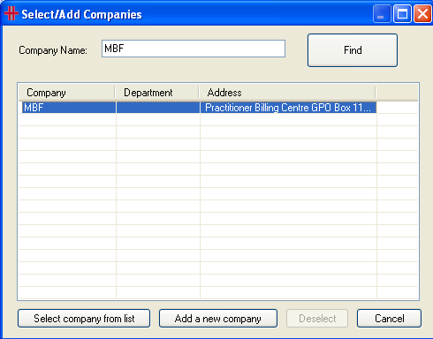Viewport: 433px width, 339px height.
Task: Sort by Department column header
Action: [156, 93]
